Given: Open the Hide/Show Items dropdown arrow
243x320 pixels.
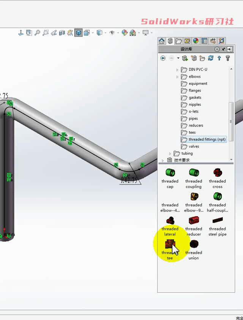Looking at the screenshot, I should (x=118, y=33).
